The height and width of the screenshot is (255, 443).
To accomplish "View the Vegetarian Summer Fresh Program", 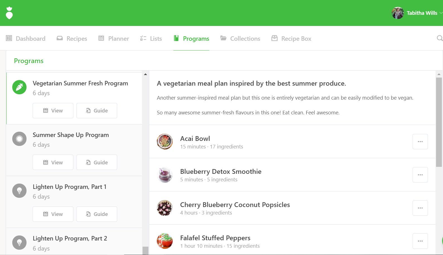I will pos(53,111).
